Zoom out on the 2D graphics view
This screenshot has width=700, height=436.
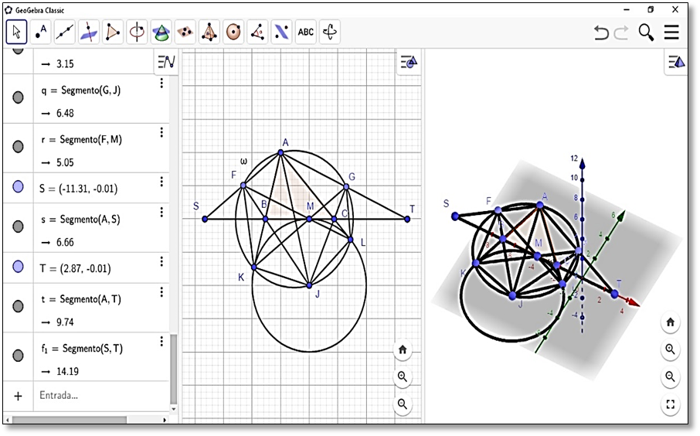(403, 404)
